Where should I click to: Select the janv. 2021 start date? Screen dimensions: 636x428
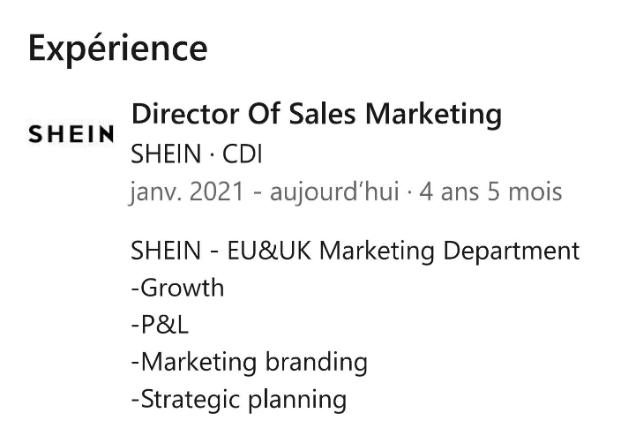click(187, 191)
